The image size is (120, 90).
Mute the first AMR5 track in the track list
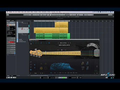[19, 22]
